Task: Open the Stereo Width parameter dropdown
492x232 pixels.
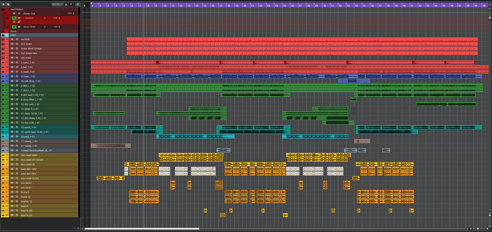Action: pos(45,27)
